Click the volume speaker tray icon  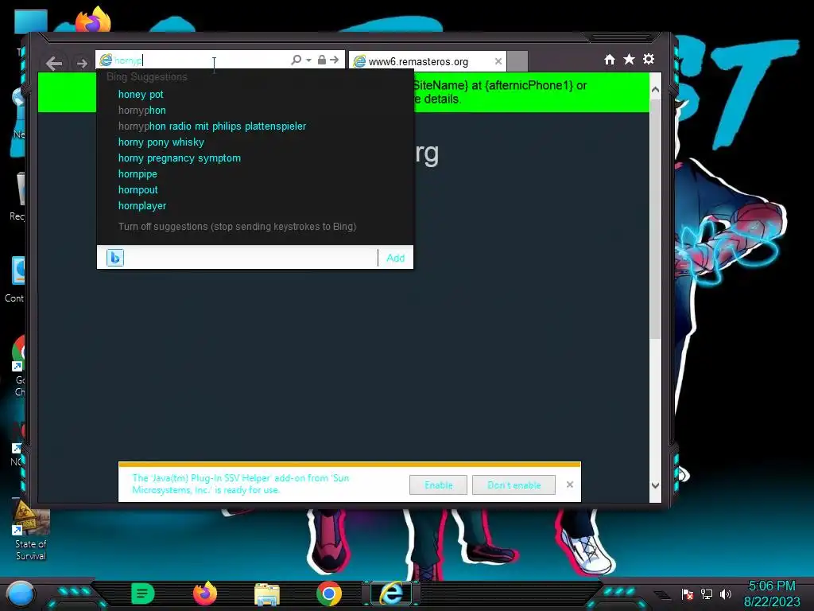coord(726,593)
